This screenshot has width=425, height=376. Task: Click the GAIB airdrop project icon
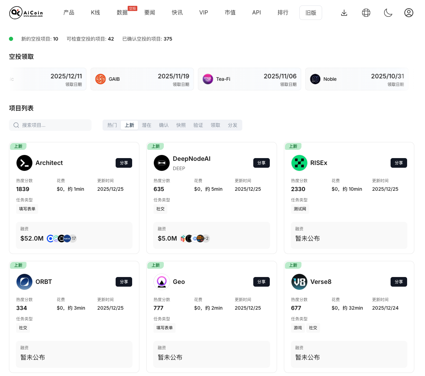100,79
